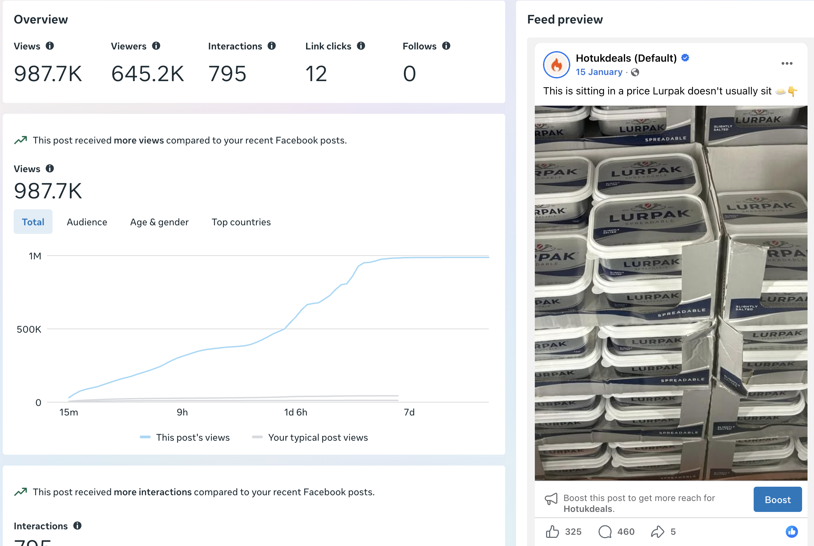
Task: Click the info icon next to Views in Overview
Action: (x=50, y=46)
